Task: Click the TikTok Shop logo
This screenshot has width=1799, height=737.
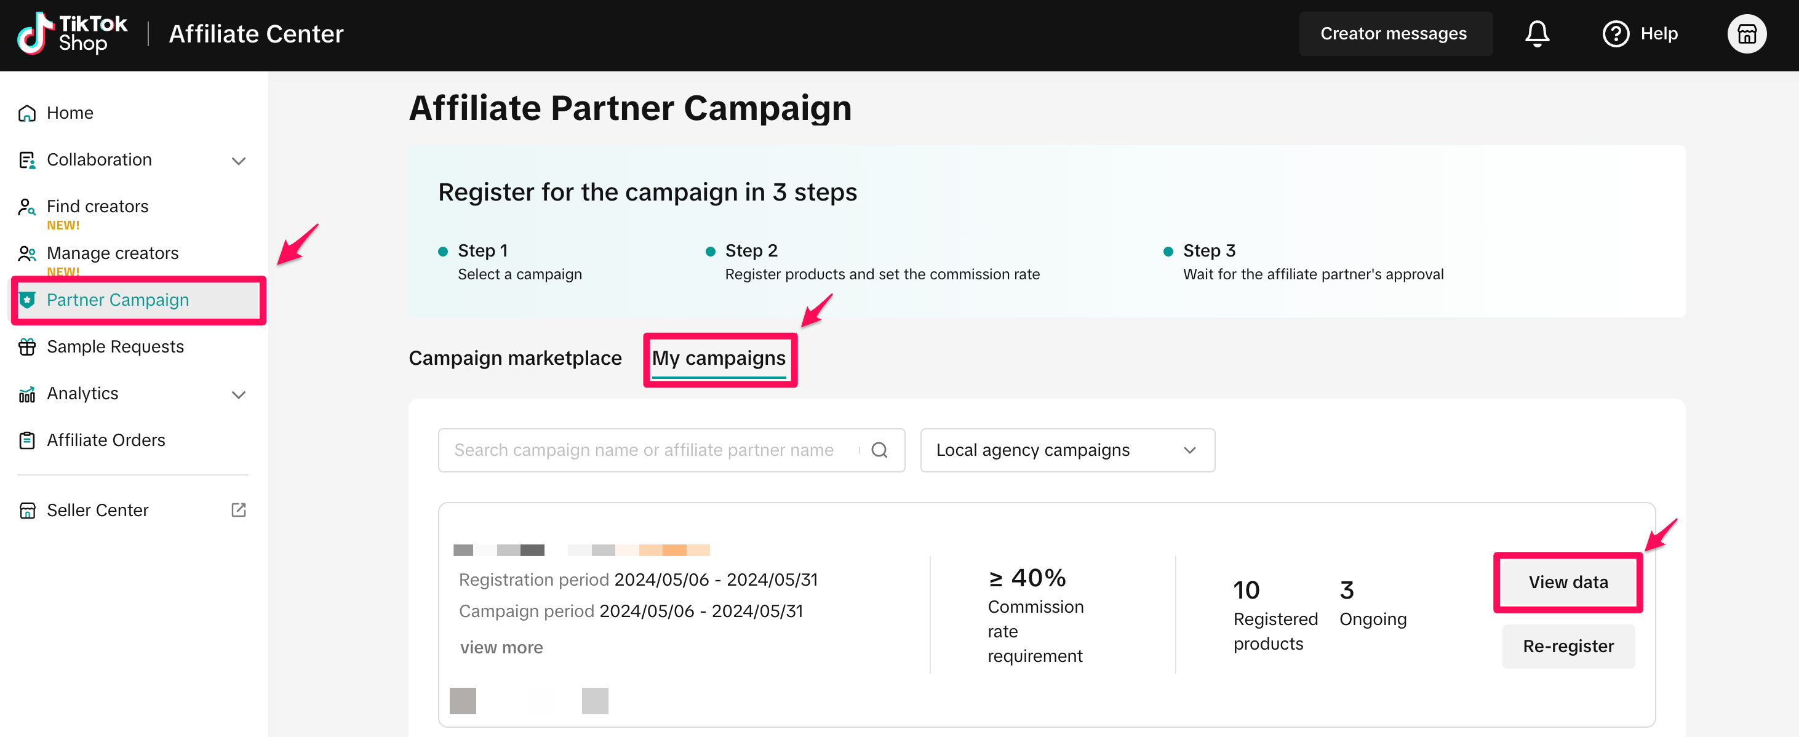Action: [x=73, y=34]
